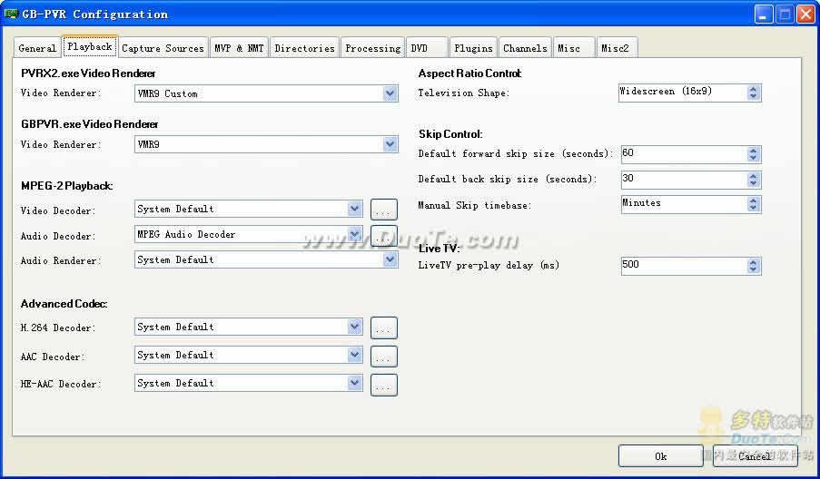Open the DVD tab
This screenshot has height=479, width=820.
(x=426, y=47)
